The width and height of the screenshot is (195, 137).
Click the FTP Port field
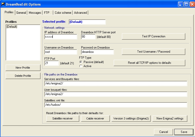(x=51, y=63)
